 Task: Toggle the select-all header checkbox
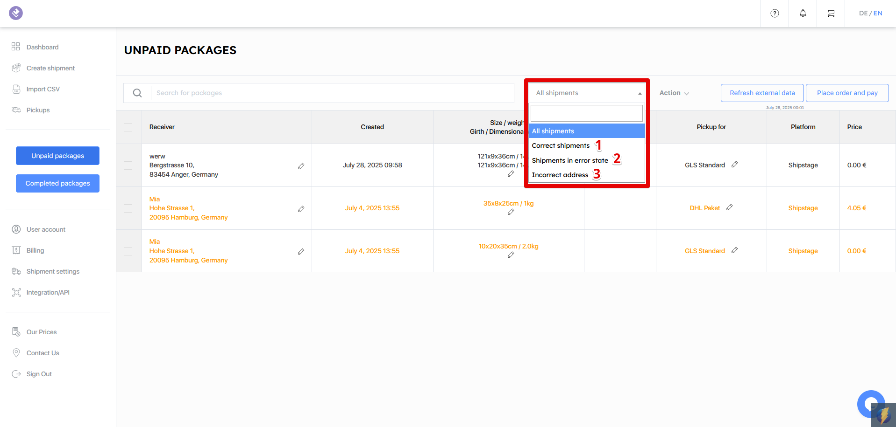128,127
